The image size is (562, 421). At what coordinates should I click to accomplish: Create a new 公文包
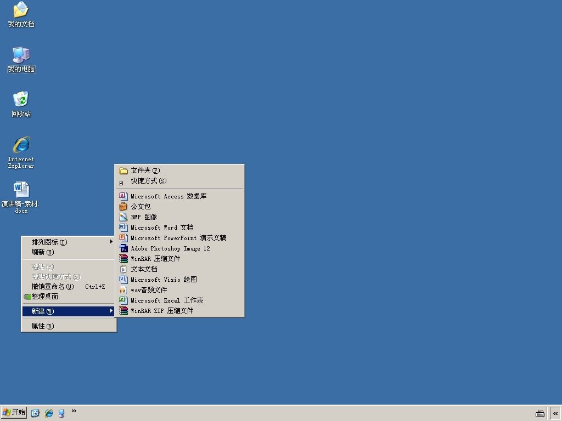point(179,207)
